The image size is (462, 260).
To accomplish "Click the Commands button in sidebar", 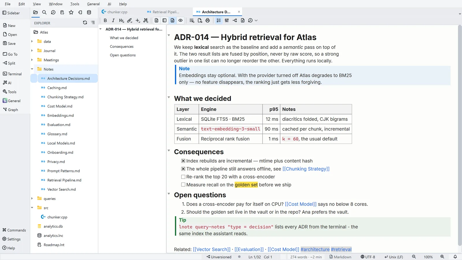I will 14,230.
